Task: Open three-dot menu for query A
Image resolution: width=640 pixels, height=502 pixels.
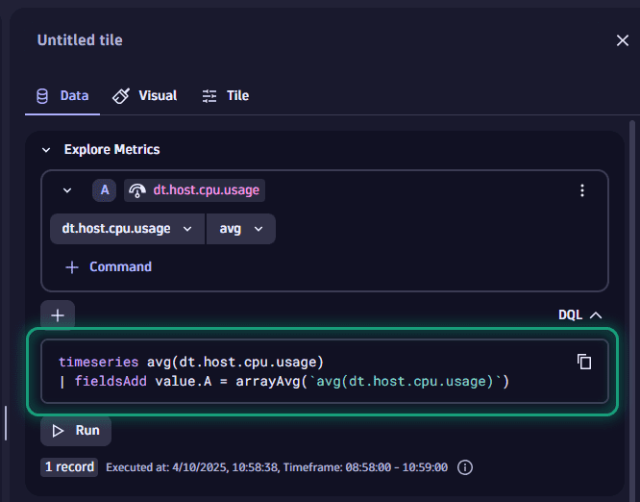Action: [582, 190]
